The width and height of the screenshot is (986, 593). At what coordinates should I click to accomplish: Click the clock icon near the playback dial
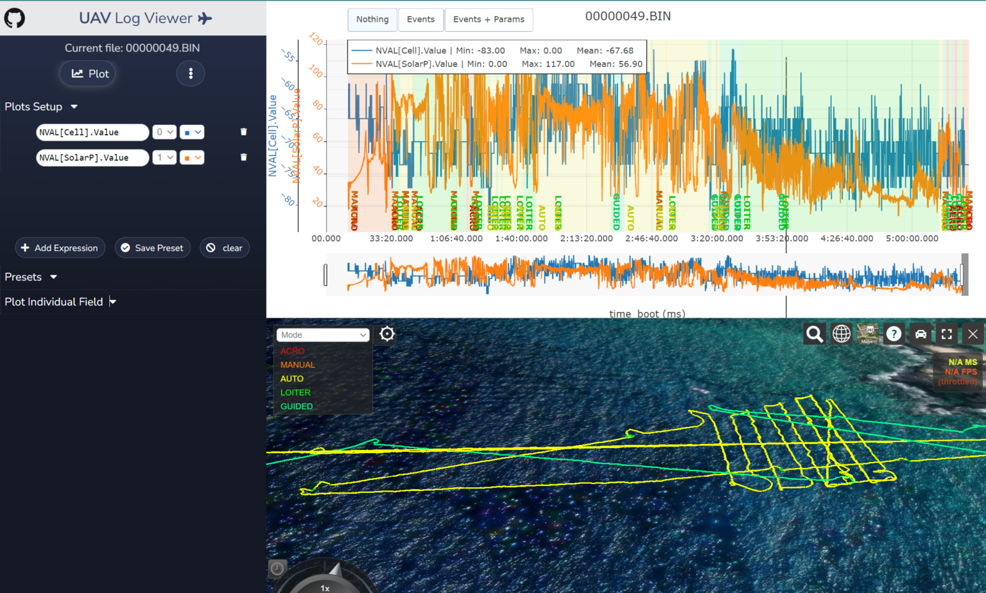coord(276,568)
